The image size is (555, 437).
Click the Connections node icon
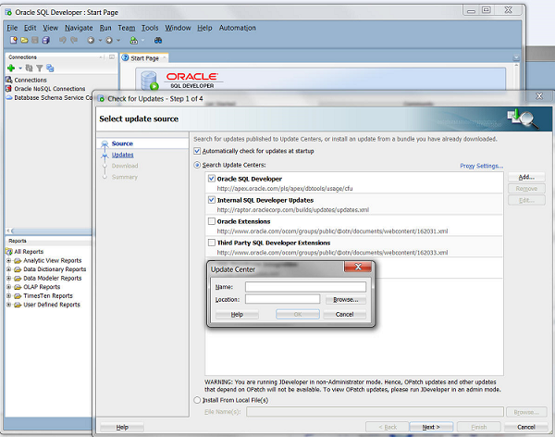coord(9,80)
